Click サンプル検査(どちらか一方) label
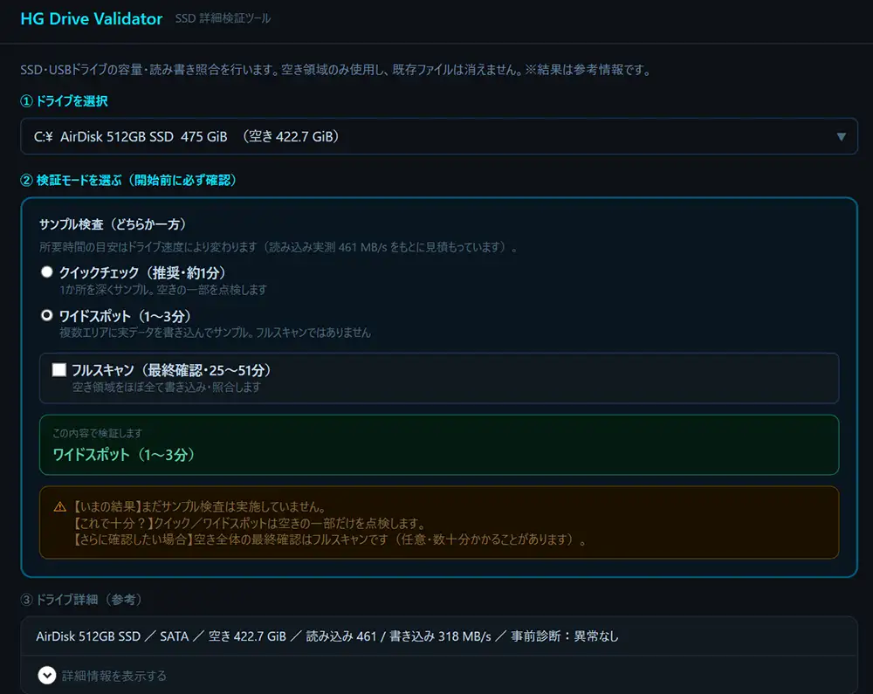This screenshot has height=694, width=873. pyautogui.click(x=113, y=224)
